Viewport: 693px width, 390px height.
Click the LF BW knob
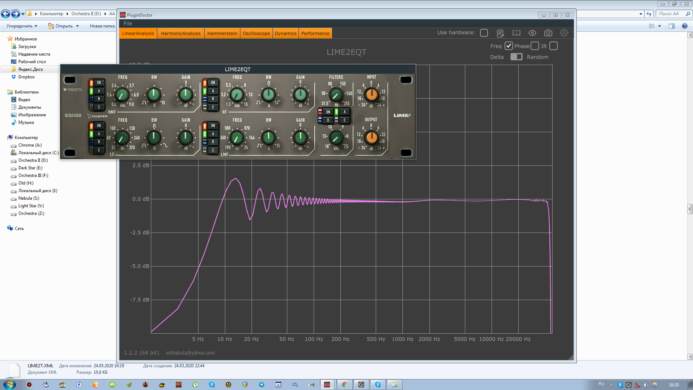click(x=154, y=137)
